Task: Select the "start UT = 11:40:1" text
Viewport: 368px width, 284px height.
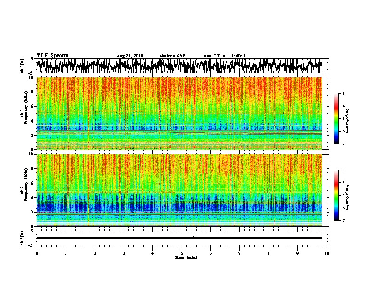Action: click(x=224, y=56)
